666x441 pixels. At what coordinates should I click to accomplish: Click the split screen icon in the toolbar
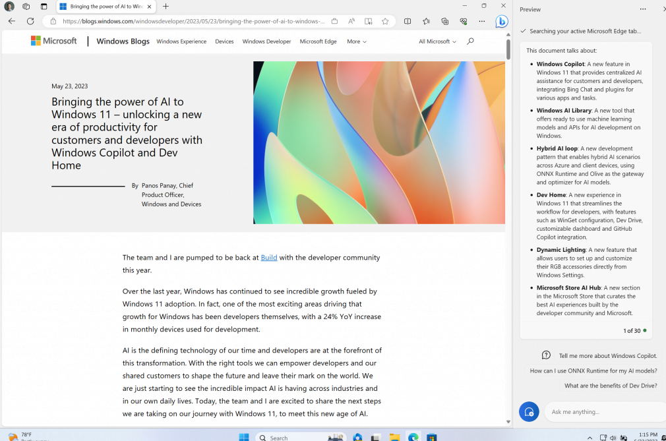(408, 21)
